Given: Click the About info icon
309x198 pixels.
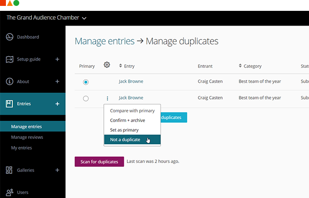Looking at the screenshot, I should tap(9, 82).
